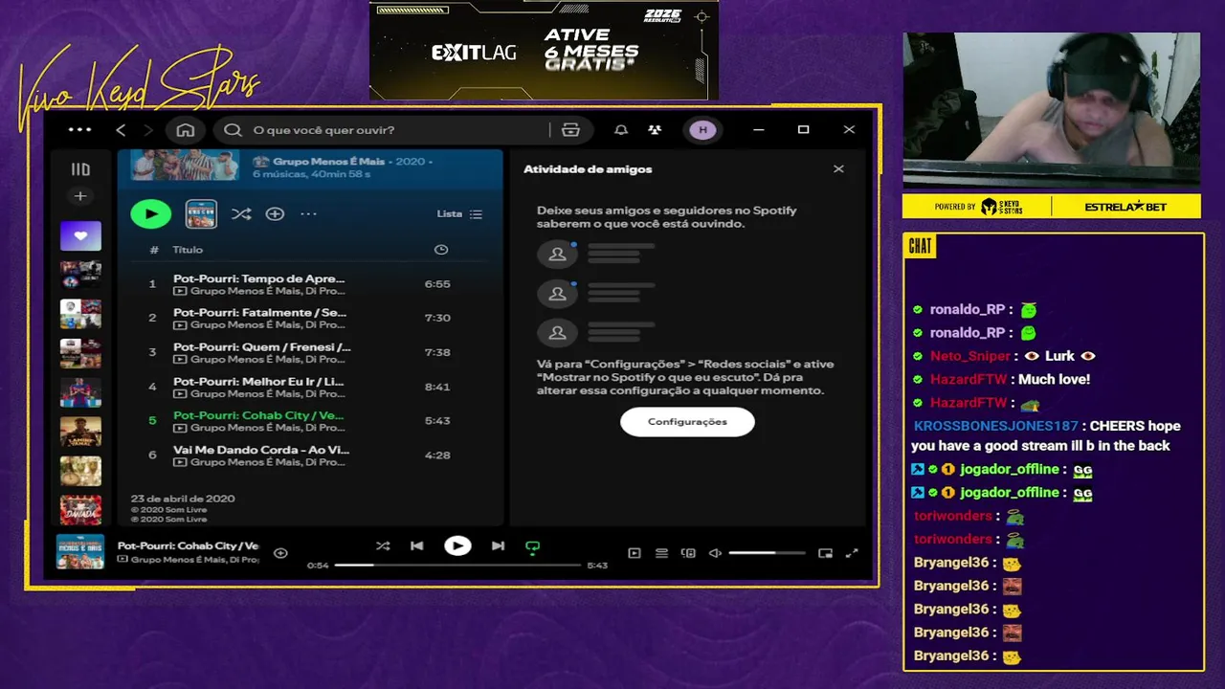
Task: Close the 'Atividade de amigos' panel
Action: (838, 169)
